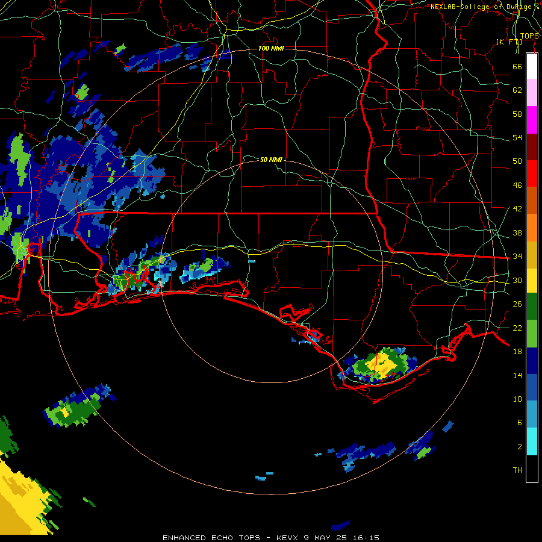Click the light green 22-26 legend swatch
Image resolution: width=542 pixels, height=542 pixels.
(532, 334)
